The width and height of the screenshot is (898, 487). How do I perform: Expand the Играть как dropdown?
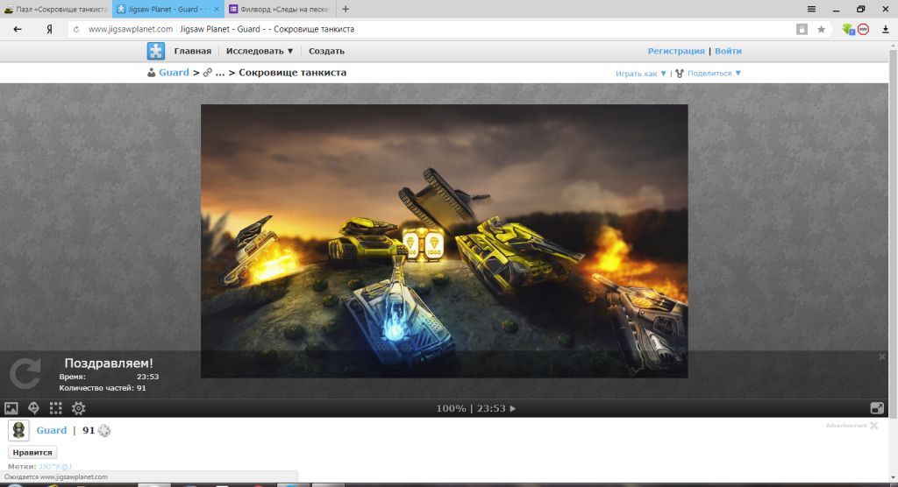[641, 74]
